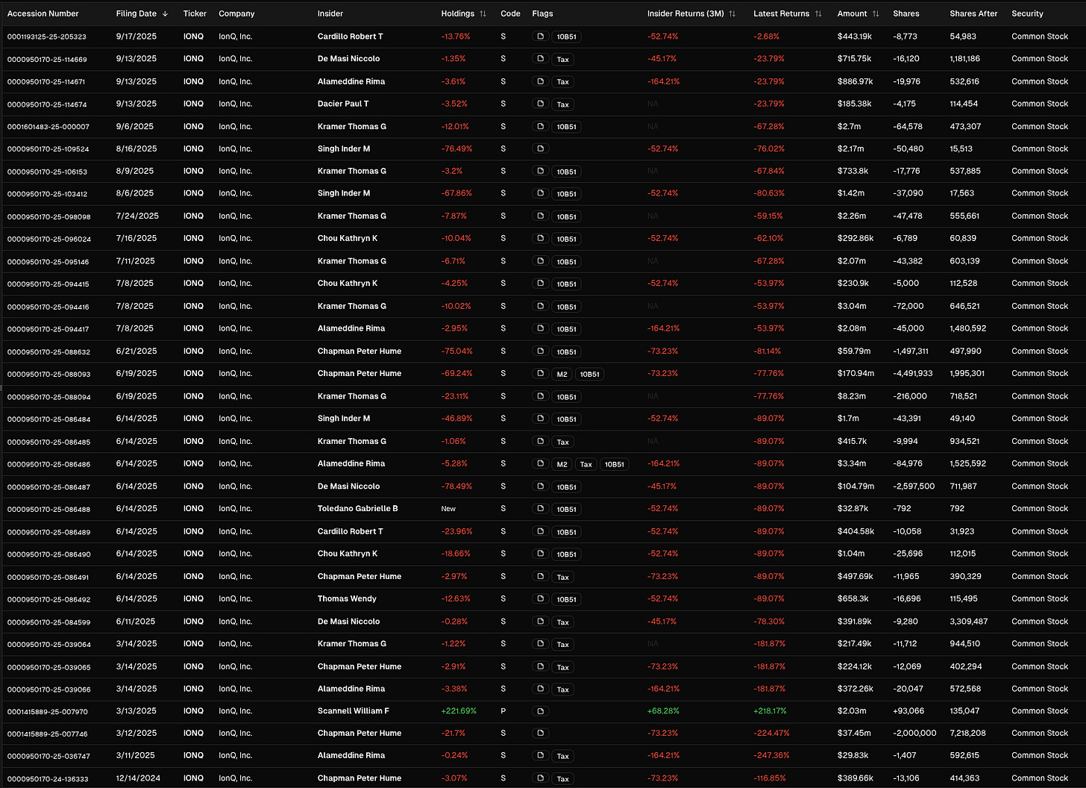Viewport: 1086px width, 788px height.
Task: Click the +221.69% holdings value
Action: pos(459,711)
